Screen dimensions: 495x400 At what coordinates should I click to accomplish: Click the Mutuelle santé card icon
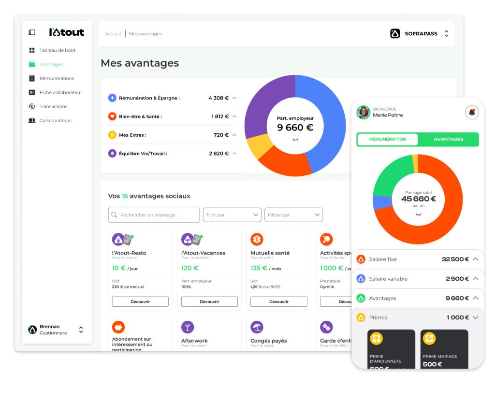(x=257, y=239)
